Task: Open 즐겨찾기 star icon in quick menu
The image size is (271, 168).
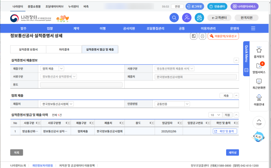Action: pyautogui.click(x=259, y=50)
